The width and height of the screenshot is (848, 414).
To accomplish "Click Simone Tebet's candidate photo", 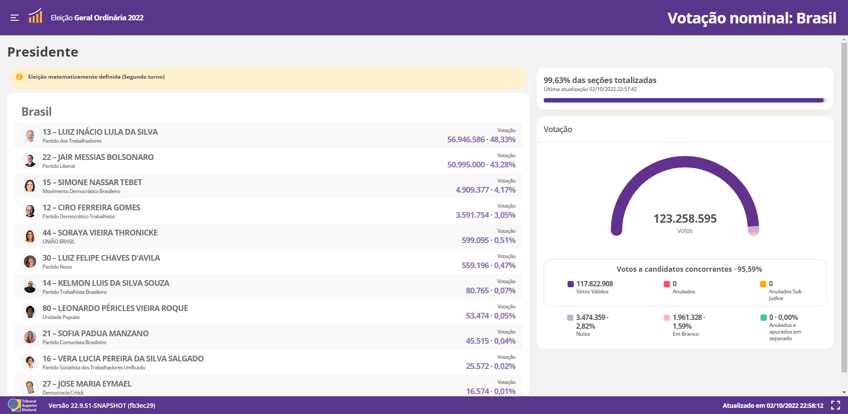I will [30, 186].
